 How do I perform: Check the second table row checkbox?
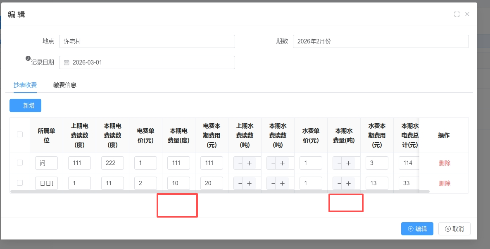(x=20, y=183)
